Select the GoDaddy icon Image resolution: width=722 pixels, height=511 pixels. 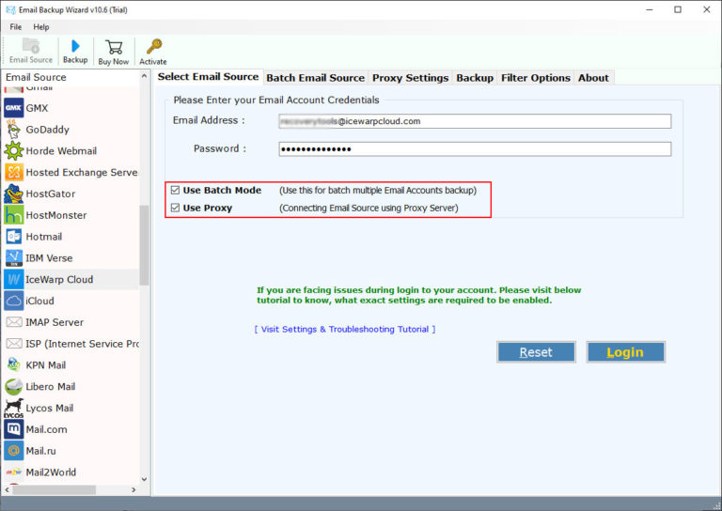[x=14, y=130]
